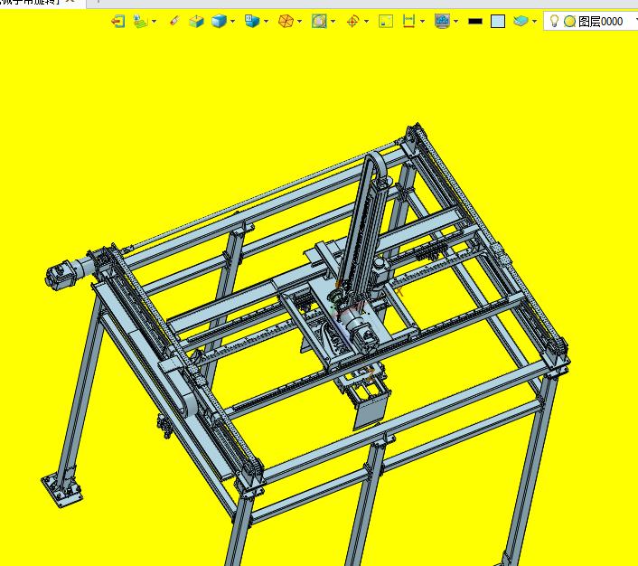The image size is (638, 566).
Task: Click the red crosshair target icon
Action: click(x=352, y=21)
